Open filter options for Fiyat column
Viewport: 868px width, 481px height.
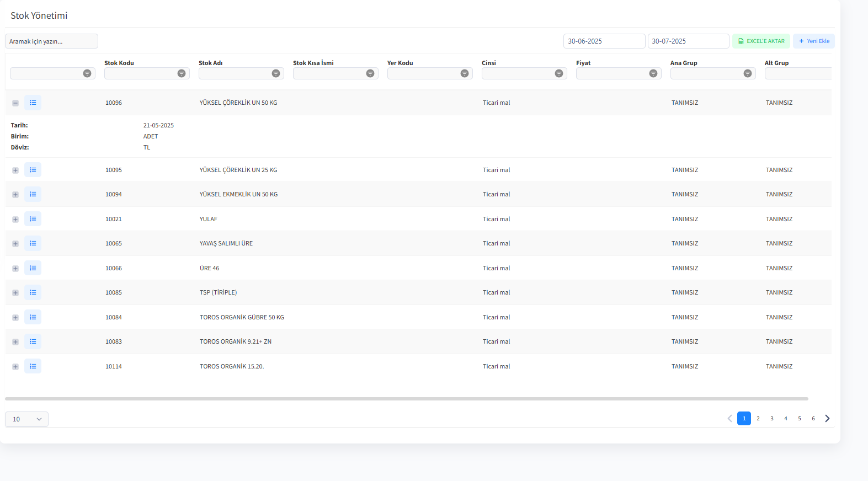point(653,73)
